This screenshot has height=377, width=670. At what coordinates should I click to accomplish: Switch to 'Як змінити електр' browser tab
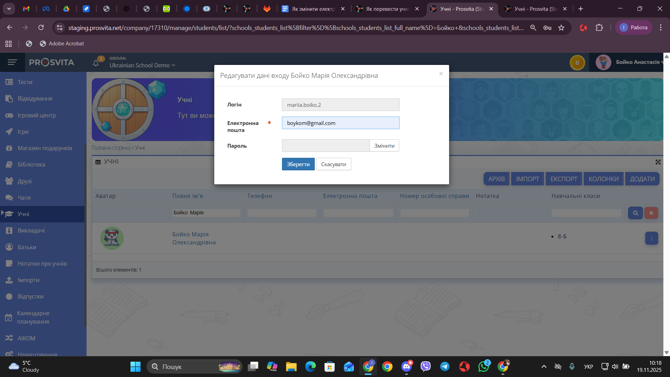tap(312, 9)
